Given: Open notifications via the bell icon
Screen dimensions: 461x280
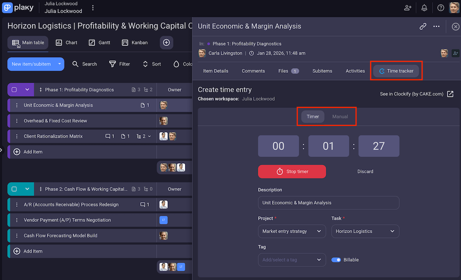Looking at the screenshot, I should tap(424, 7).
